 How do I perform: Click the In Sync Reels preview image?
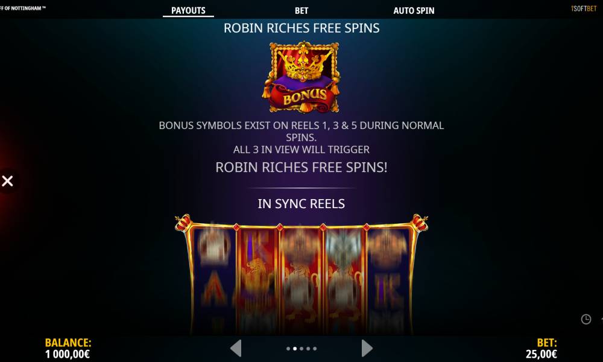(x=301, y=274)
